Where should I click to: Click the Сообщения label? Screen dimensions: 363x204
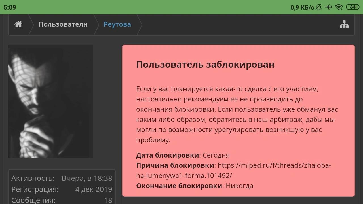pyautogui.click(x=33, y=200)
